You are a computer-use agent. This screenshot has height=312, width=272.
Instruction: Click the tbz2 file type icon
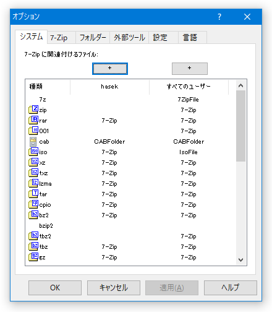[x=33, y=236]
